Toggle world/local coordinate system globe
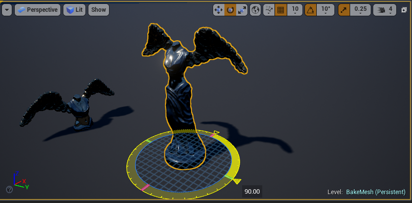This screenshot has width=412, height=203. (255, 10)
